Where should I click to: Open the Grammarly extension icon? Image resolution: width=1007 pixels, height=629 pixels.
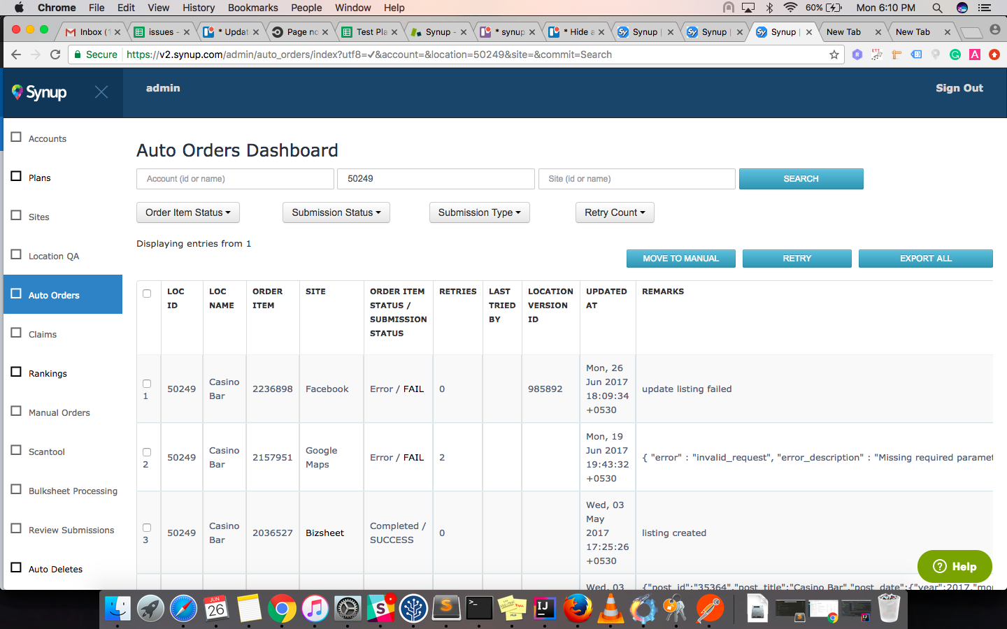955,55
